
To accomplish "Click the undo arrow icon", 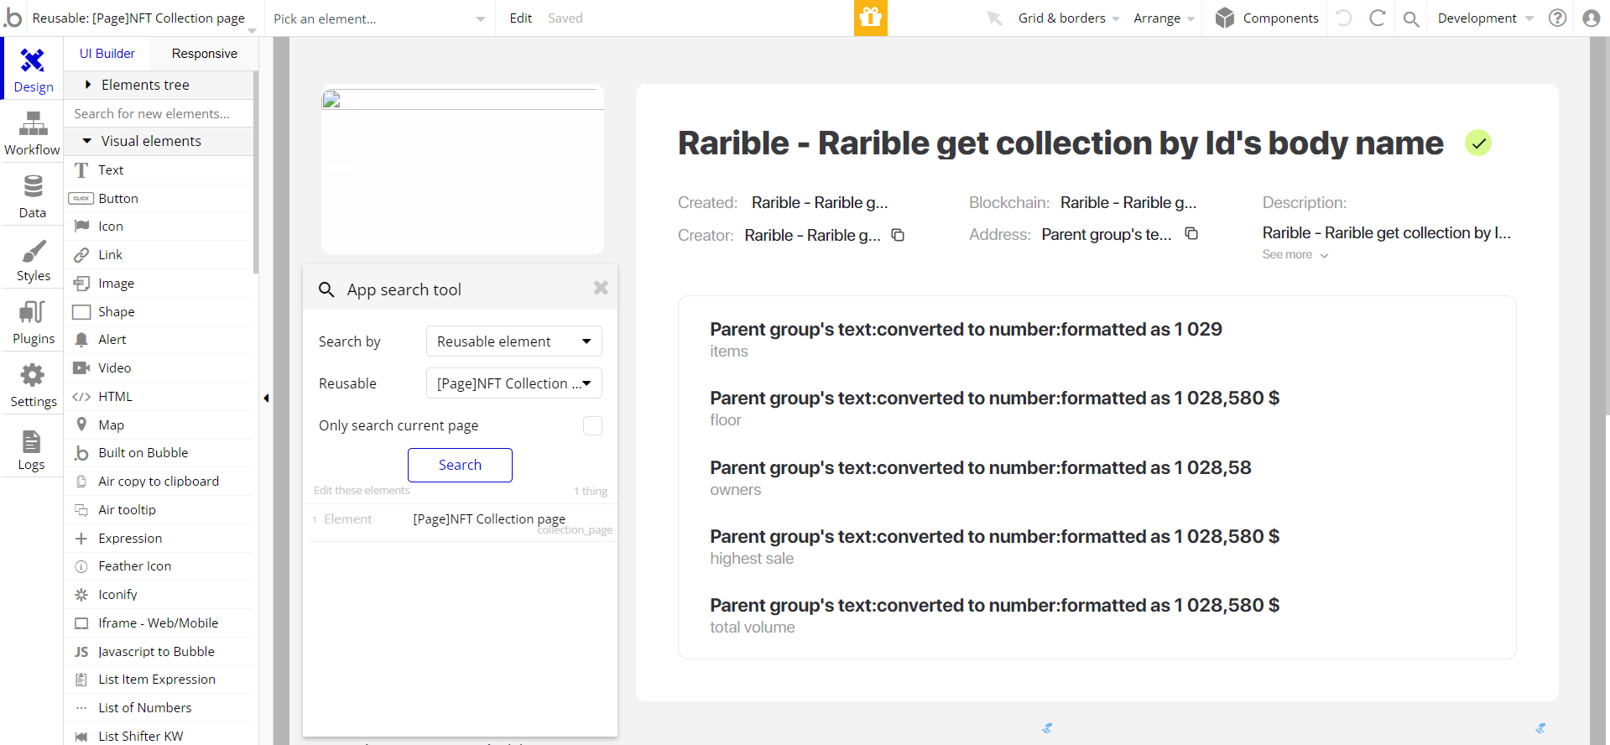I will coord(1344,18).
